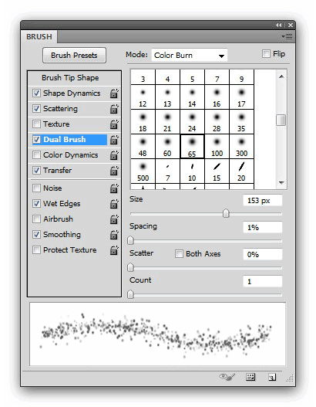The width and height of the screenshot is (316, 407).
Task: Check the Flip checkbox
Action: coord(266,54)
